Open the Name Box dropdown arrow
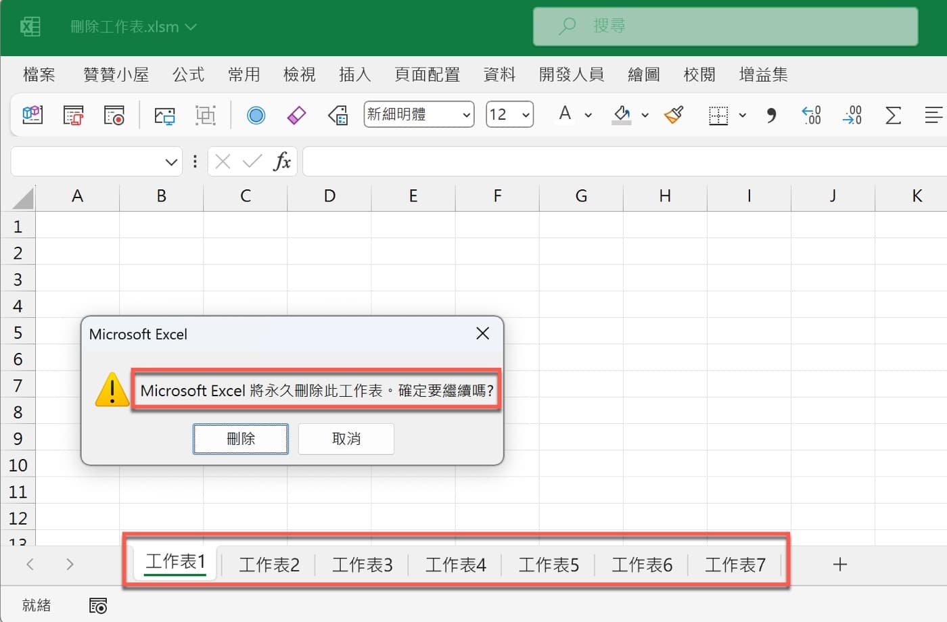Image resolution: width=947 pixels, height=622 pixels. [x=170, y=162]
